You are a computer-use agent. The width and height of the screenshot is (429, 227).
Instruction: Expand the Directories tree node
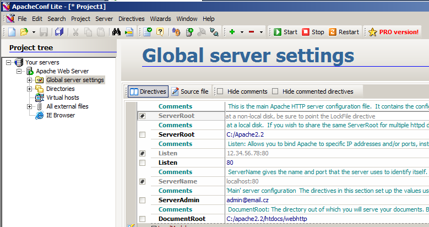(29, 89)
